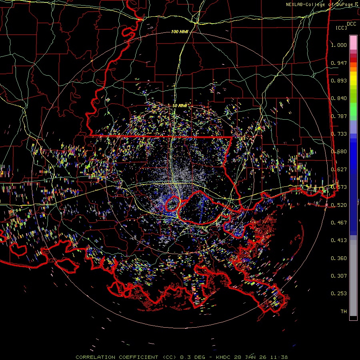Click the 0.520 scale value

[x=339, y=205]
